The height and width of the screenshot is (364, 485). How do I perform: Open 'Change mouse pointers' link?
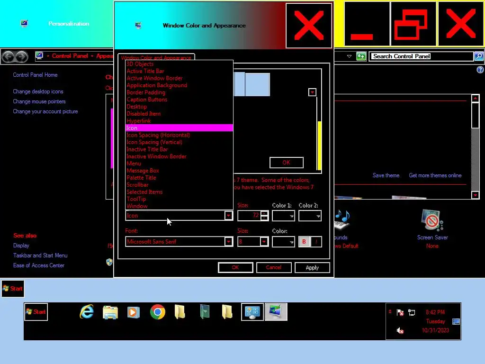point(39,101)
